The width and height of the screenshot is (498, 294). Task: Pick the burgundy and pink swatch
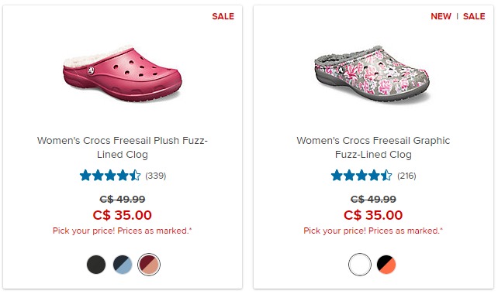[x=149, y=265]
